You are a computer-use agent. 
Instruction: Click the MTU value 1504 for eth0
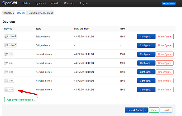tap(122, 54)
